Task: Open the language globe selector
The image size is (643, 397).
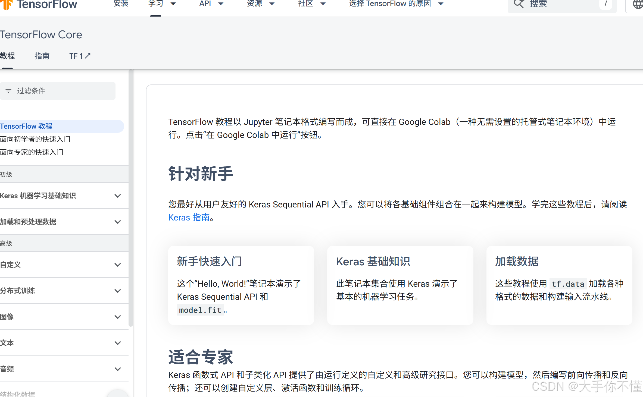Action: point(638,4)
